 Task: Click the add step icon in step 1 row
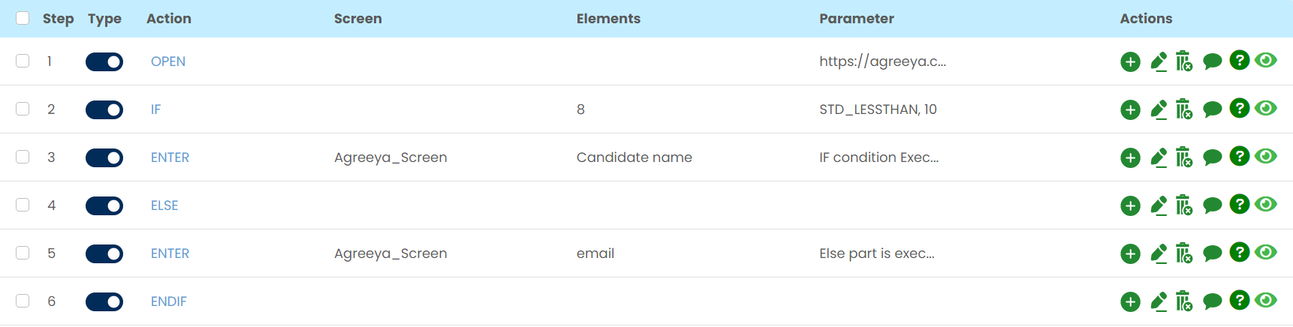[1130, 62]
